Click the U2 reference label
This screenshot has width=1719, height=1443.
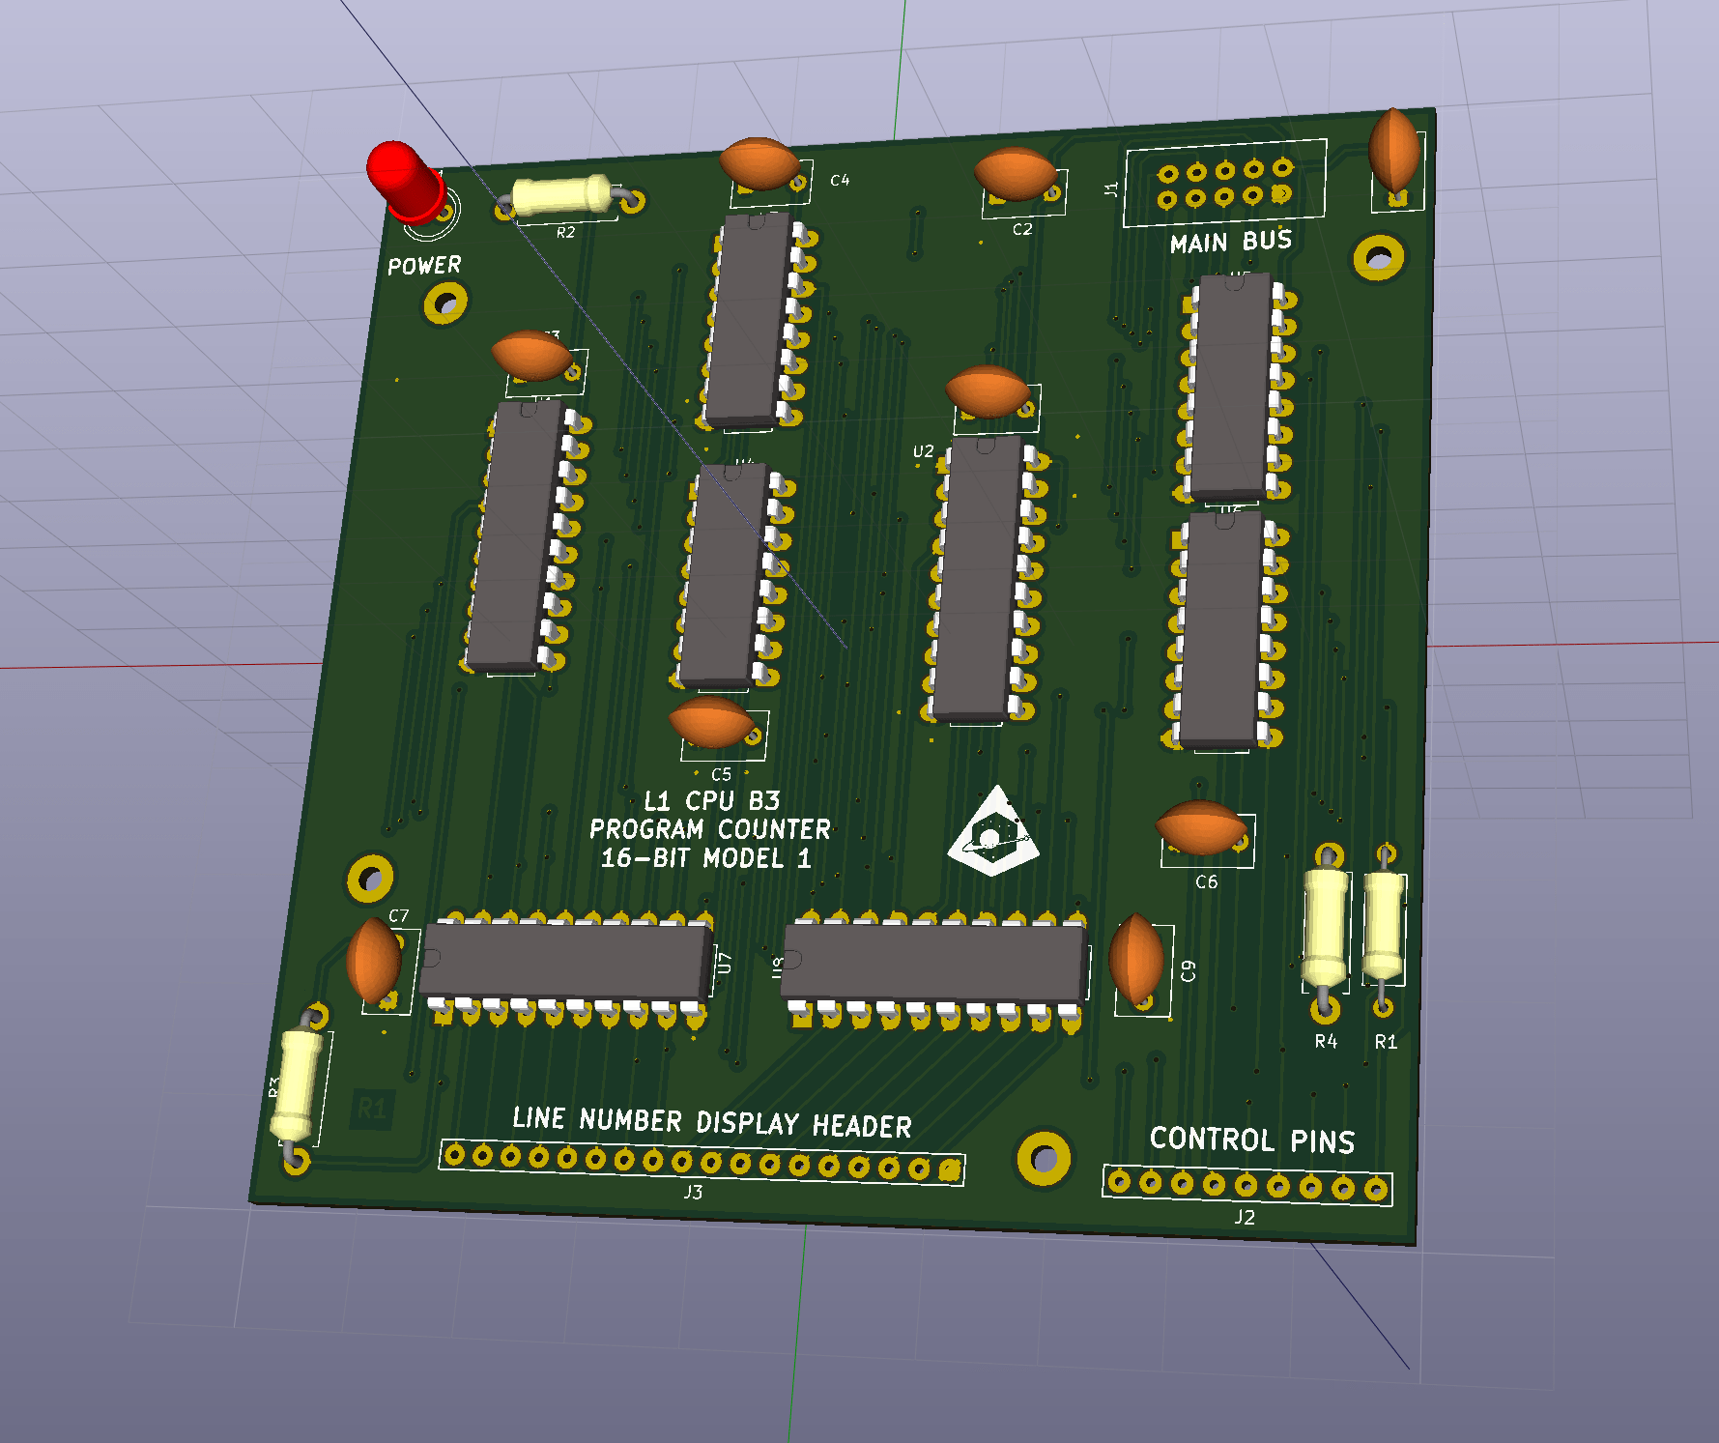tap(923, 451)
